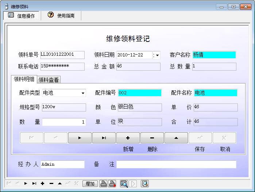Focus the 数量 input field
The height and width of the screenshot is (192, 255).
(x=64, y=122)
